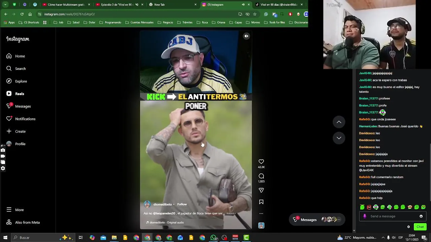Pick the red angry emote in chat

[x=369, y=207]
